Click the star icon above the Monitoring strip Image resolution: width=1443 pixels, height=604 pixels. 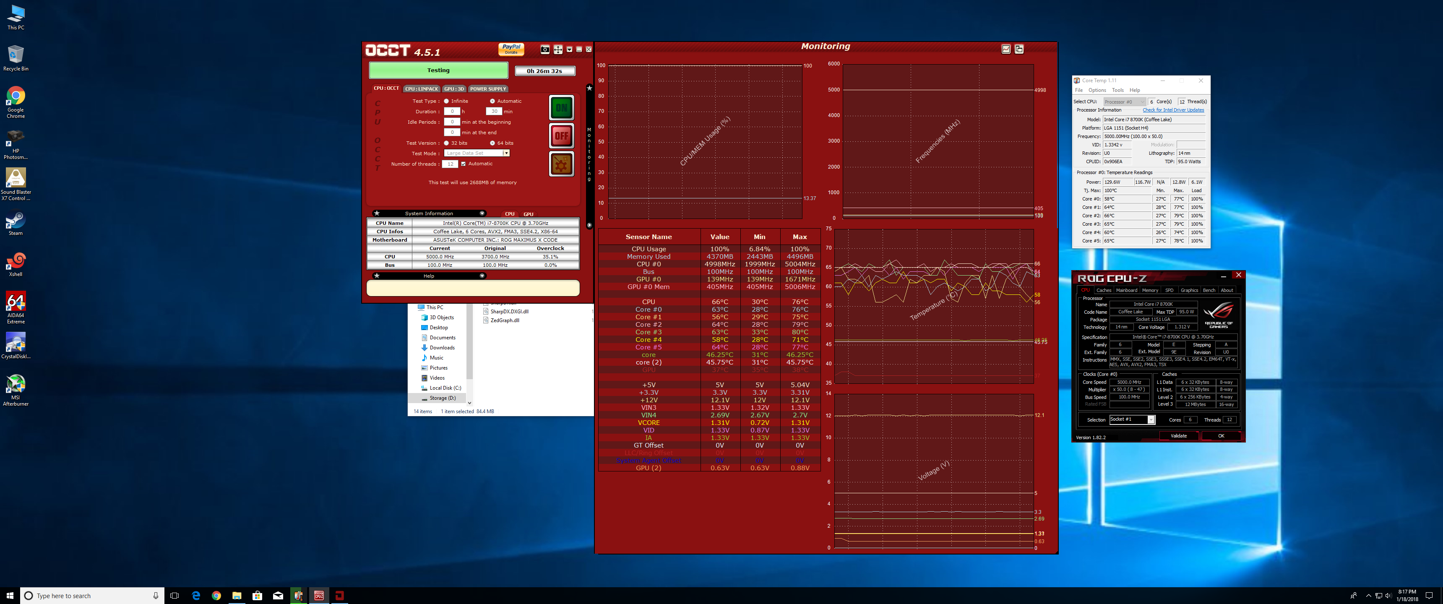589,88
